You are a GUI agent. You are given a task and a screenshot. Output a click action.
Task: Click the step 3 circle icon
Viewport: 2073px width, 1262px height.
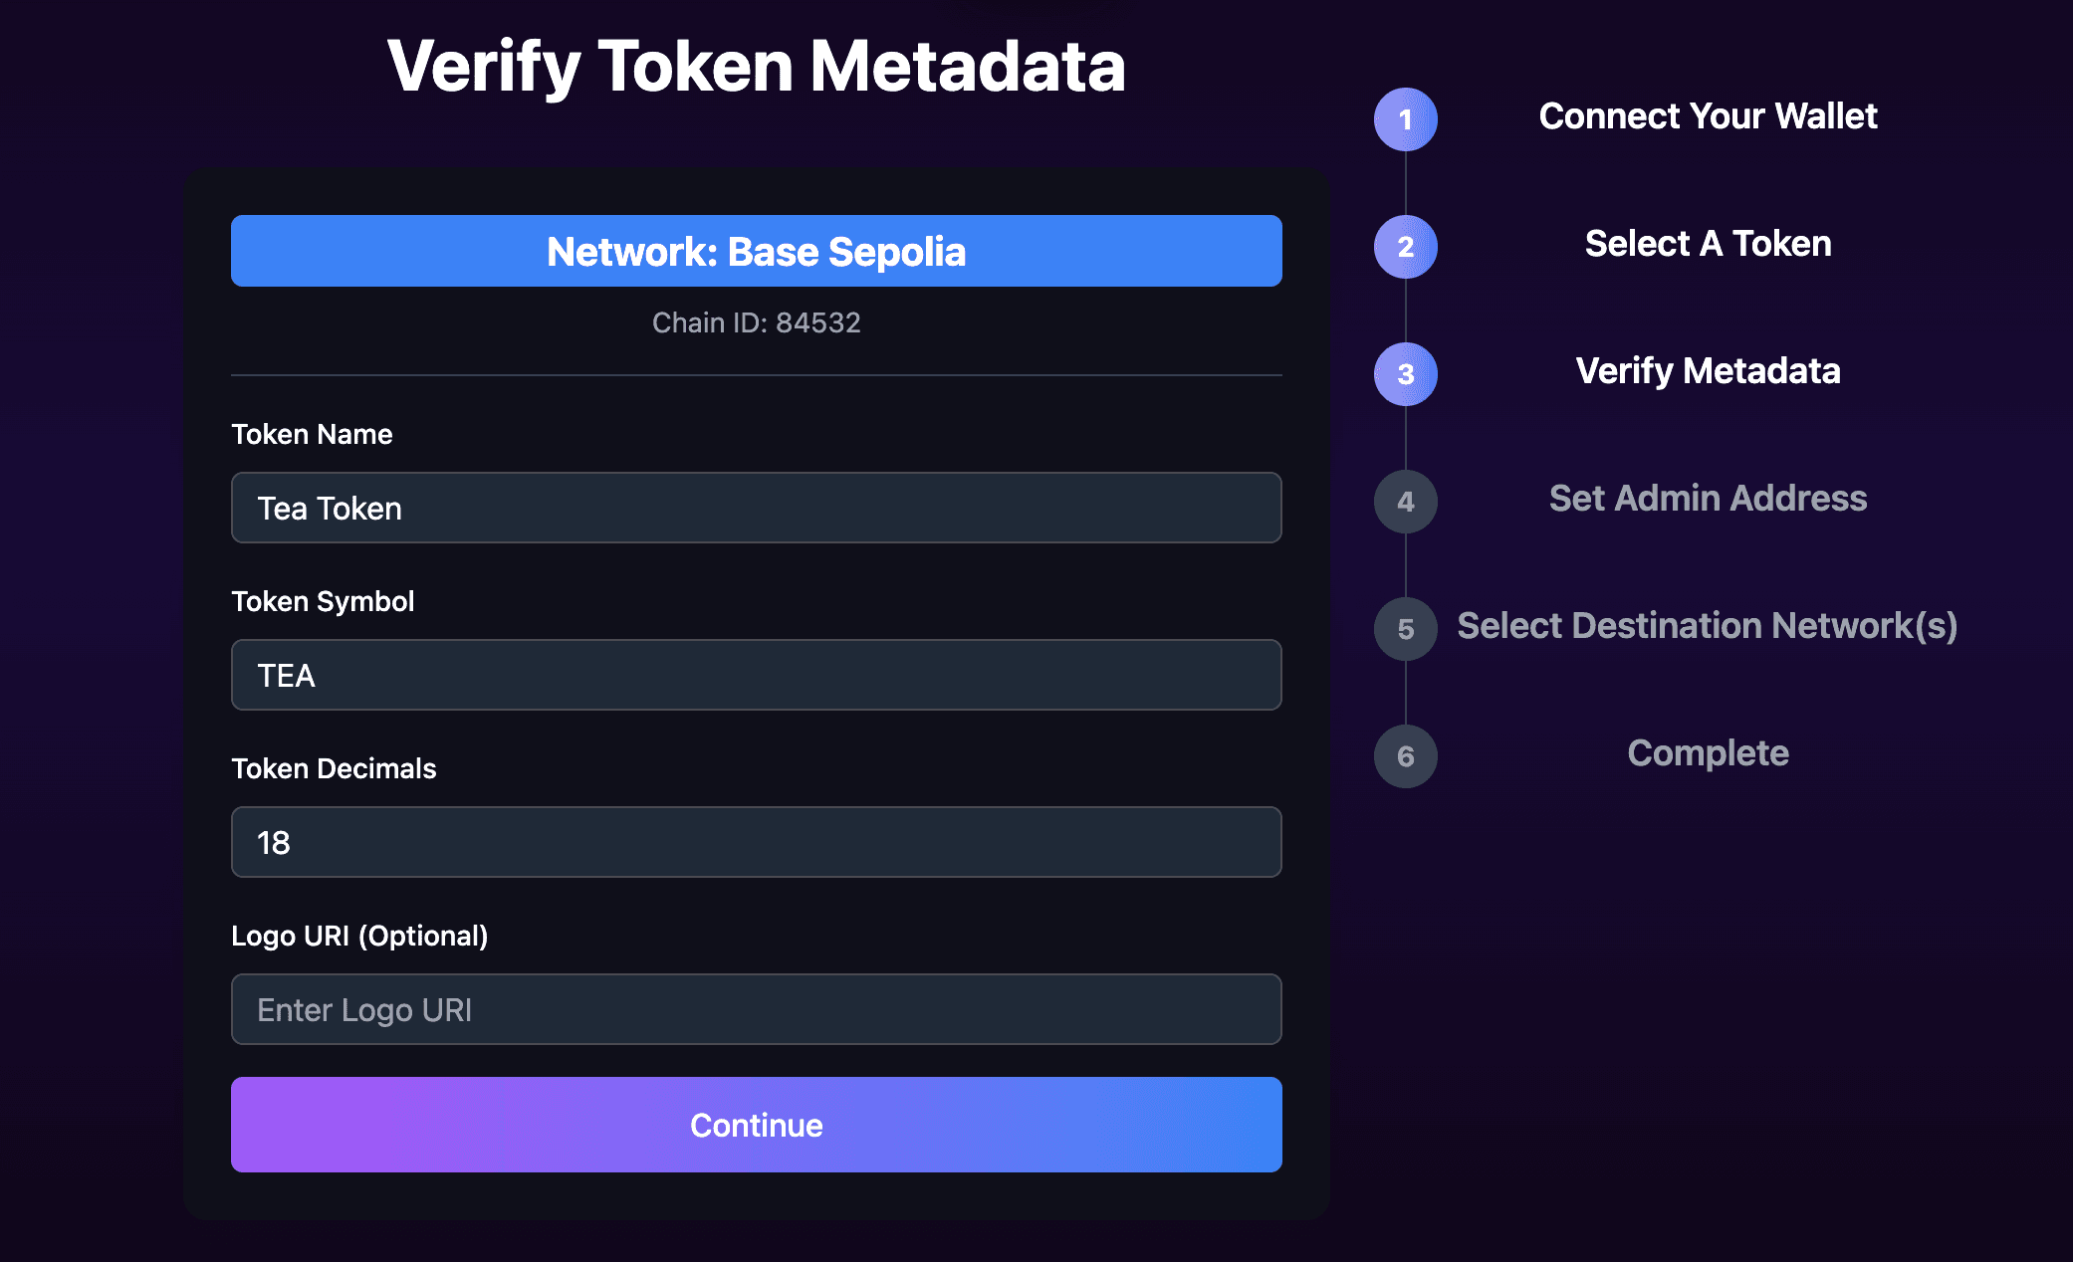click(1405, 374)
